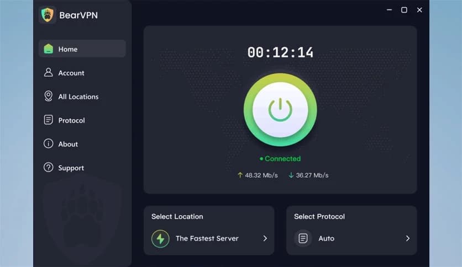Click the BearVPN shield logo icon
The image size is (462, 267).
click(x=48, y=15)
